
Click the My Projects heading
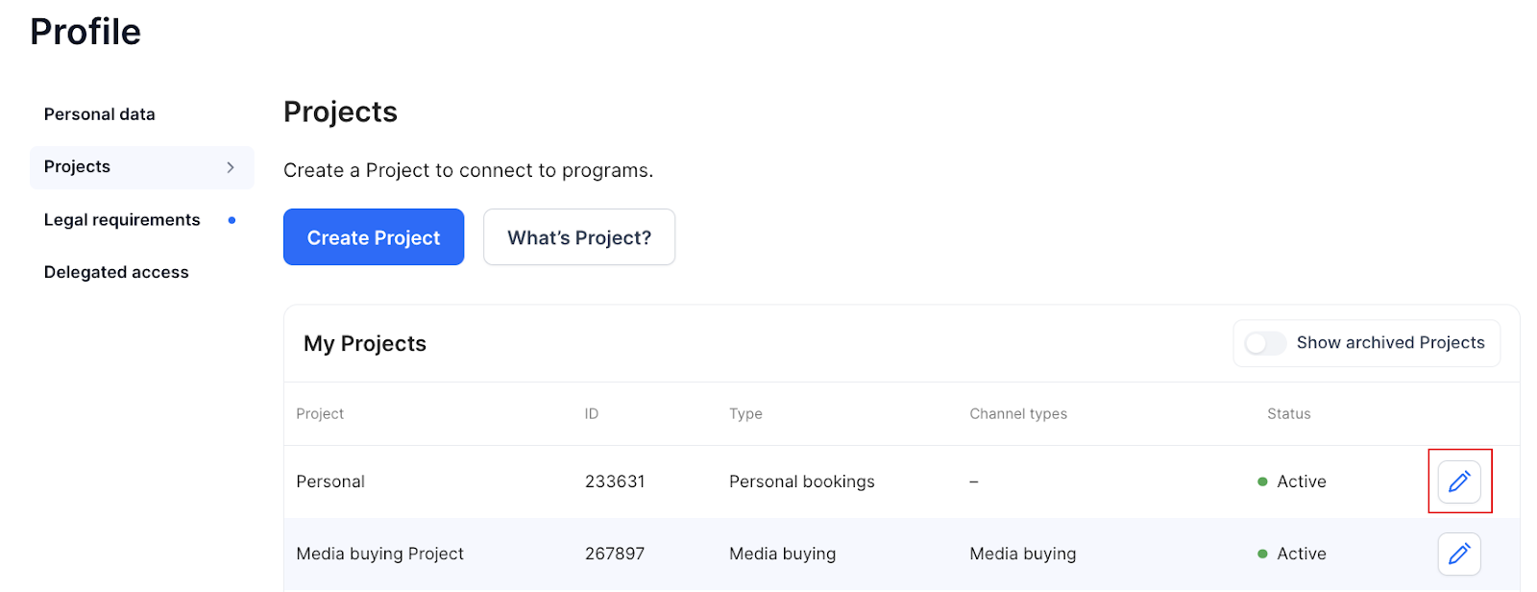tap(365, 344)
